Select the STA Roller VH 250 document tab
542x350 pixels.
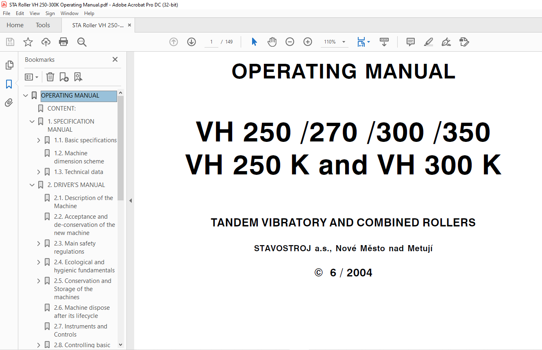(98, 25)
